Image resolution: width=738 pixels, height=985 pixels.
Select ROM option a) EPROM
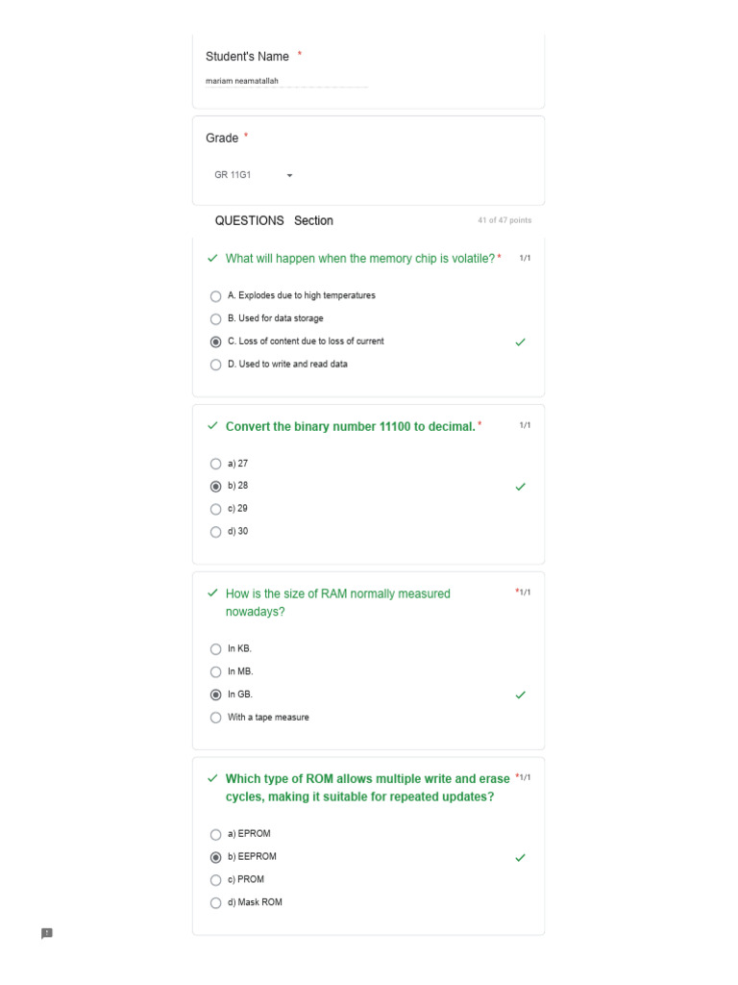(x=215, y=835)
